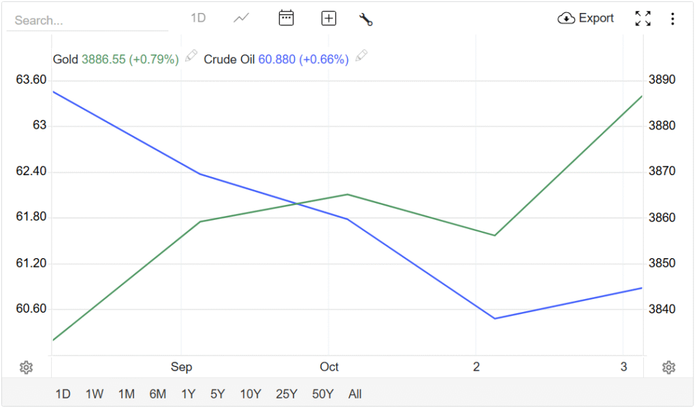Open the chart type line icon
The width and height of the screenshot is (697, 408).
pos(241,18)
